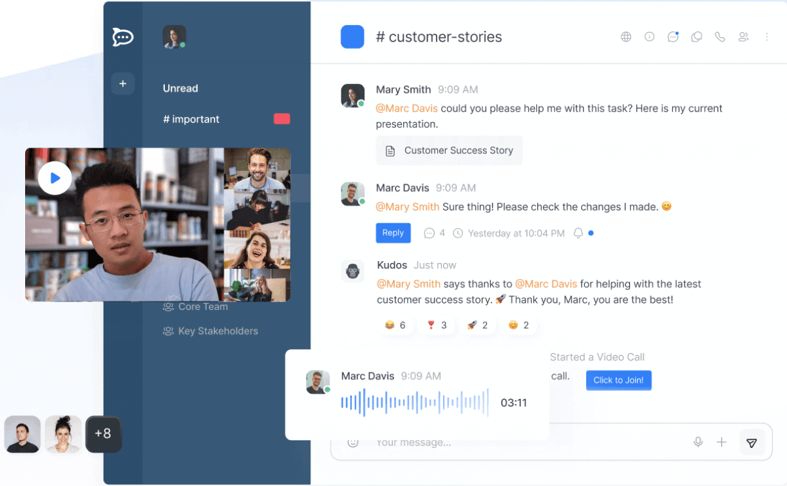The image size is (787, 486).
Task: Click the Click to Join! button
Action: coord(618,380)
